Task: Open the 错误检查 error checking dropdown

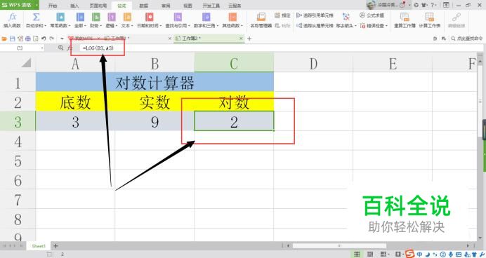Action: [374, 26]
